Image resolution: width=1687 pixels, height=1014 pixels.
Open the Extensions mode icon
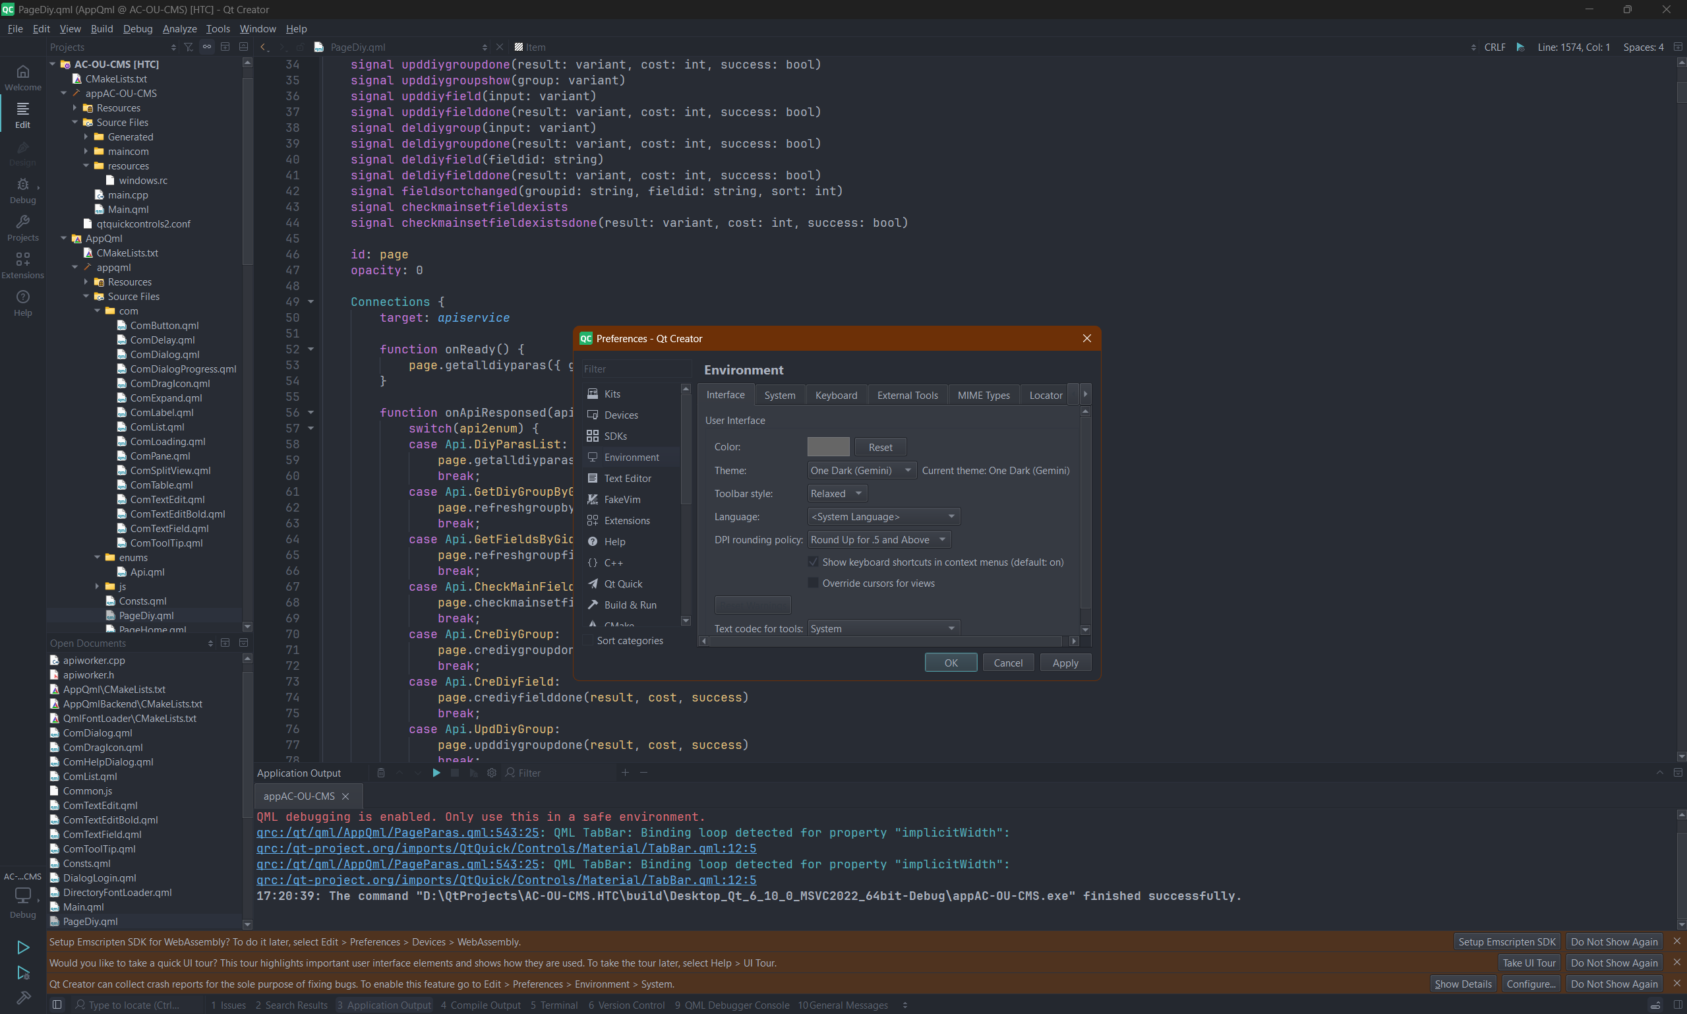(22, 264)
